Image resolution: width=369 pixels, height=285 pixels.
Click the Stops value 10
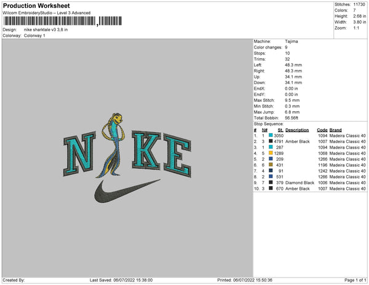[x=287, y=53]
